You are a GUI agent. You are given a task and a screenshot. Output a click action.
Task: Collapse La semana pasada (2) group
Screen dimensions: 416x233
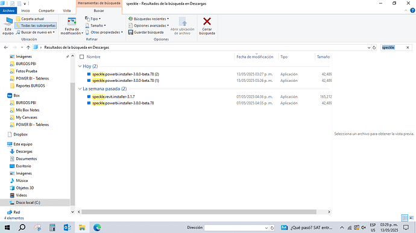[x=80, y=89]
